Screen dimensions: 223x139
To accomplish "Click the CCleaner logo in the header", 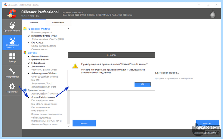I will (12, 13).
